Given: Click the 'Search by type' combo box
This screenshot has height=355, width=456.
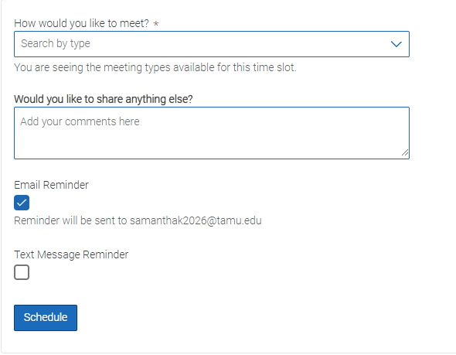Looking at the screenshot, I should [x=212, y=44].
